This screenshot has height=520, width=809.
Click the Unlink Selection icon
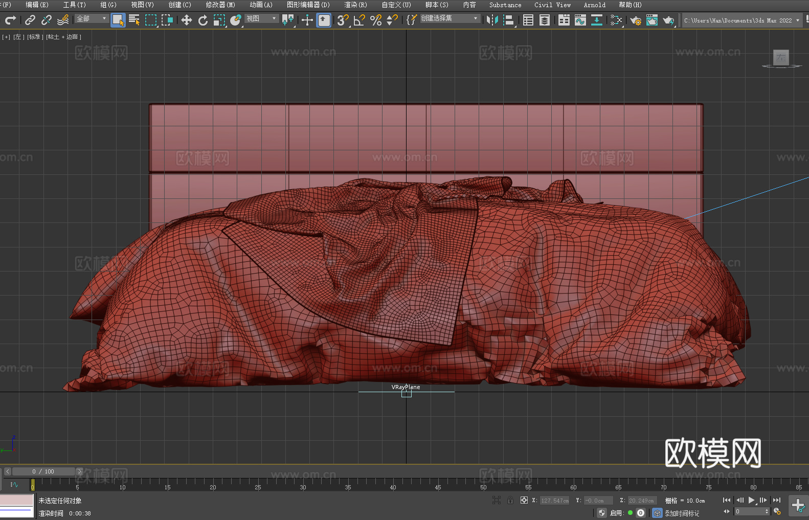(x=47, y=20)
